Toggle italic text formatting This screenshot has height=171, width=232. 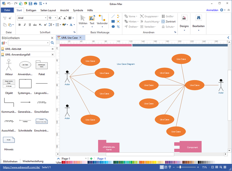click(25, 25)
